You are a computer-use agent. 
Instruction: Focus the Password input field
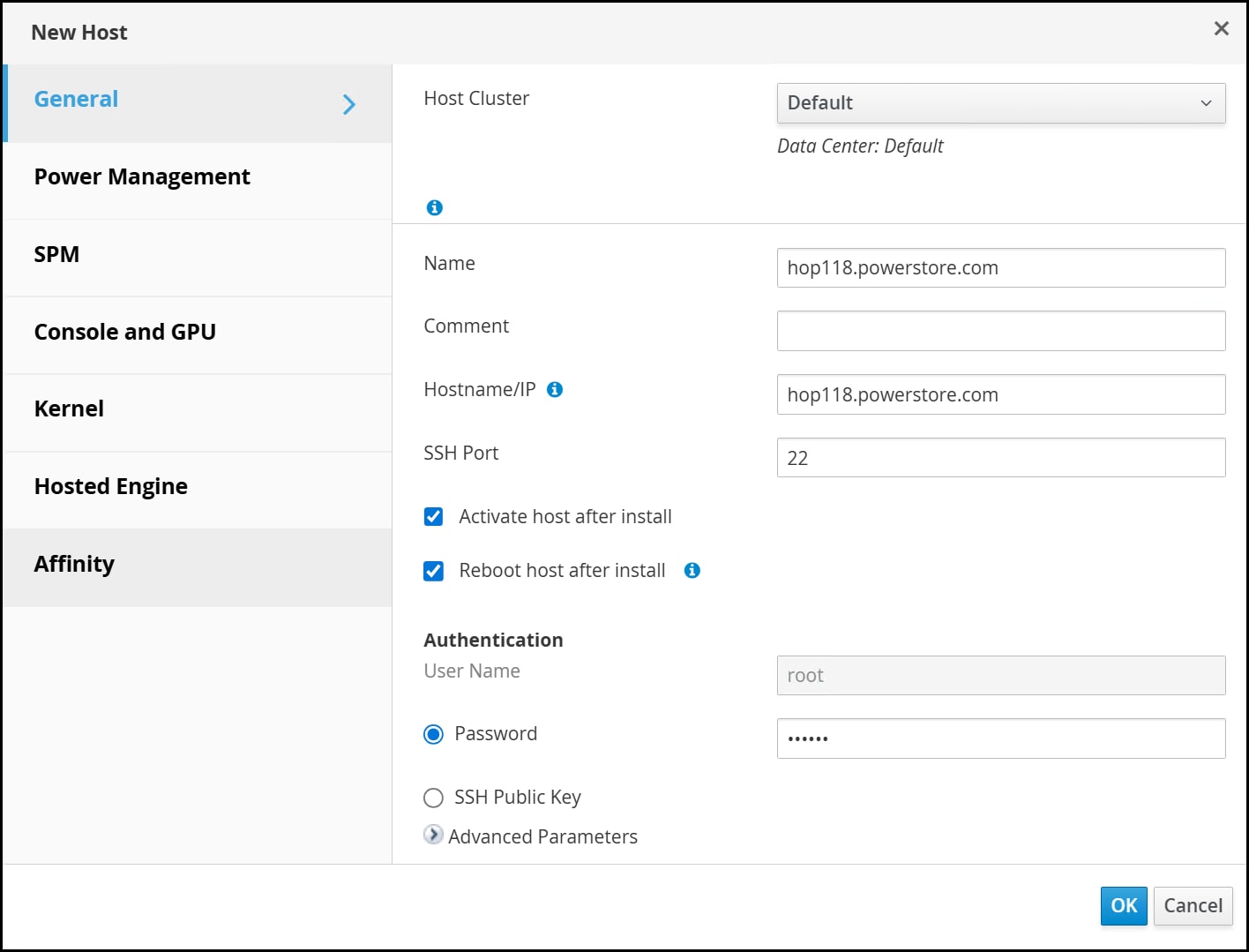1001,738
